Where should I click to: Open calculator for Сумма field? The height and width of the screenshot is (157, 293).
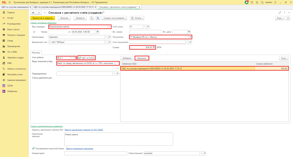click(x=154, y=47)
